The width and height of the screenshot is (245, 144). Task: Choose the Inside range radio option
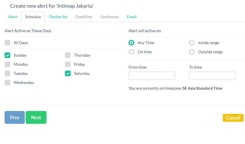(192, 43)
